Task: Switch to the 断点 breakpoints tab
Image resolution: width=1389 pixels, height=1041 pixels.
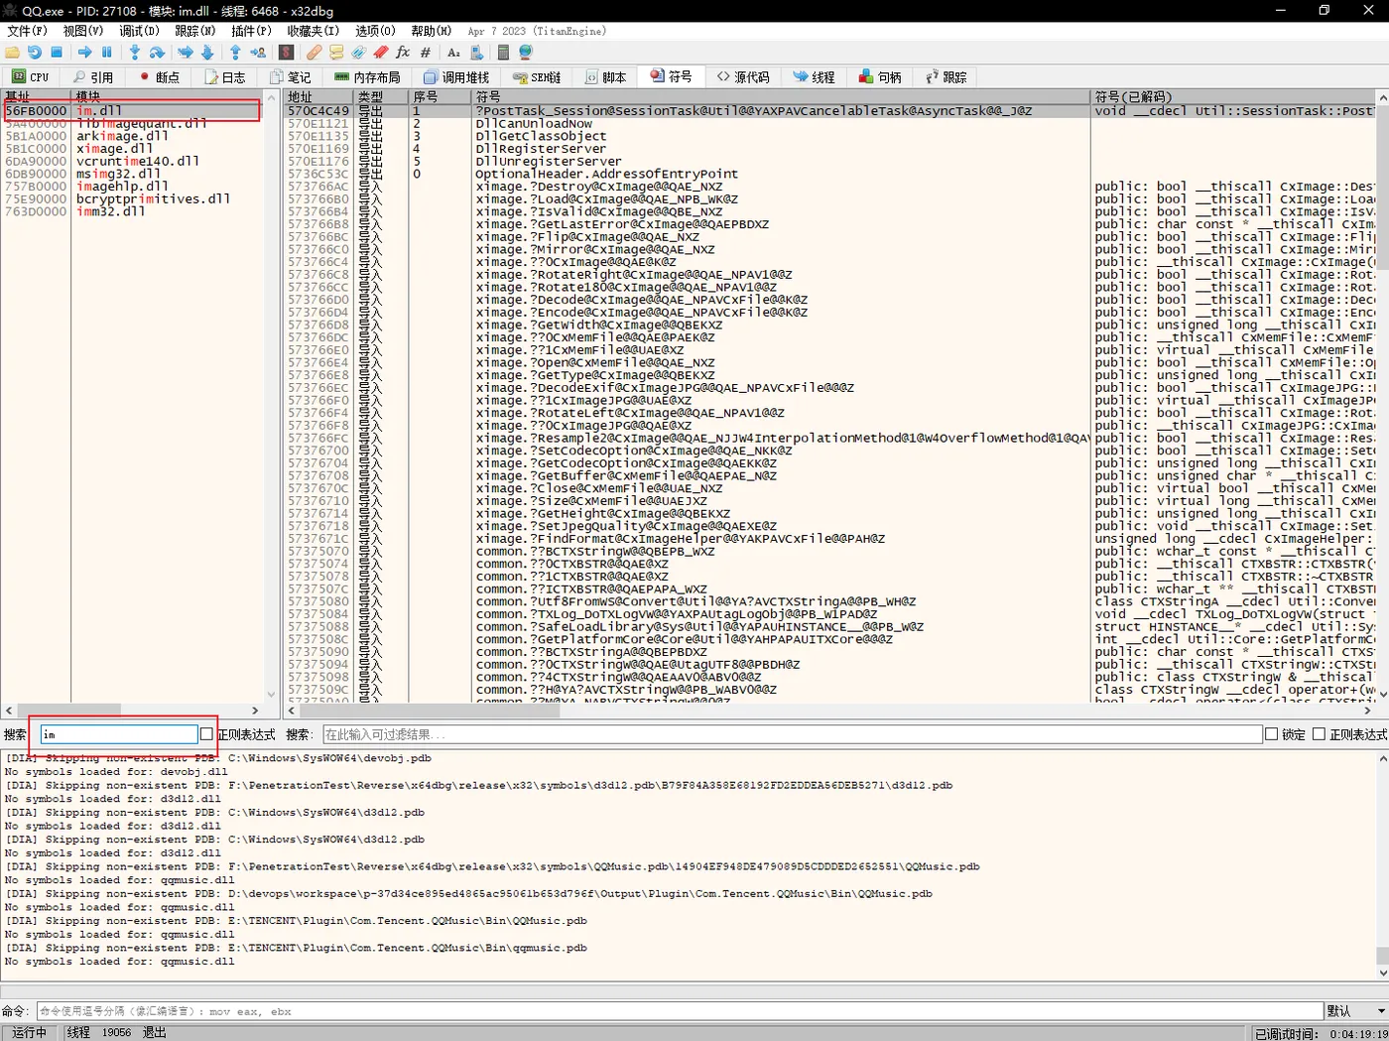Action: click(159, 76)
